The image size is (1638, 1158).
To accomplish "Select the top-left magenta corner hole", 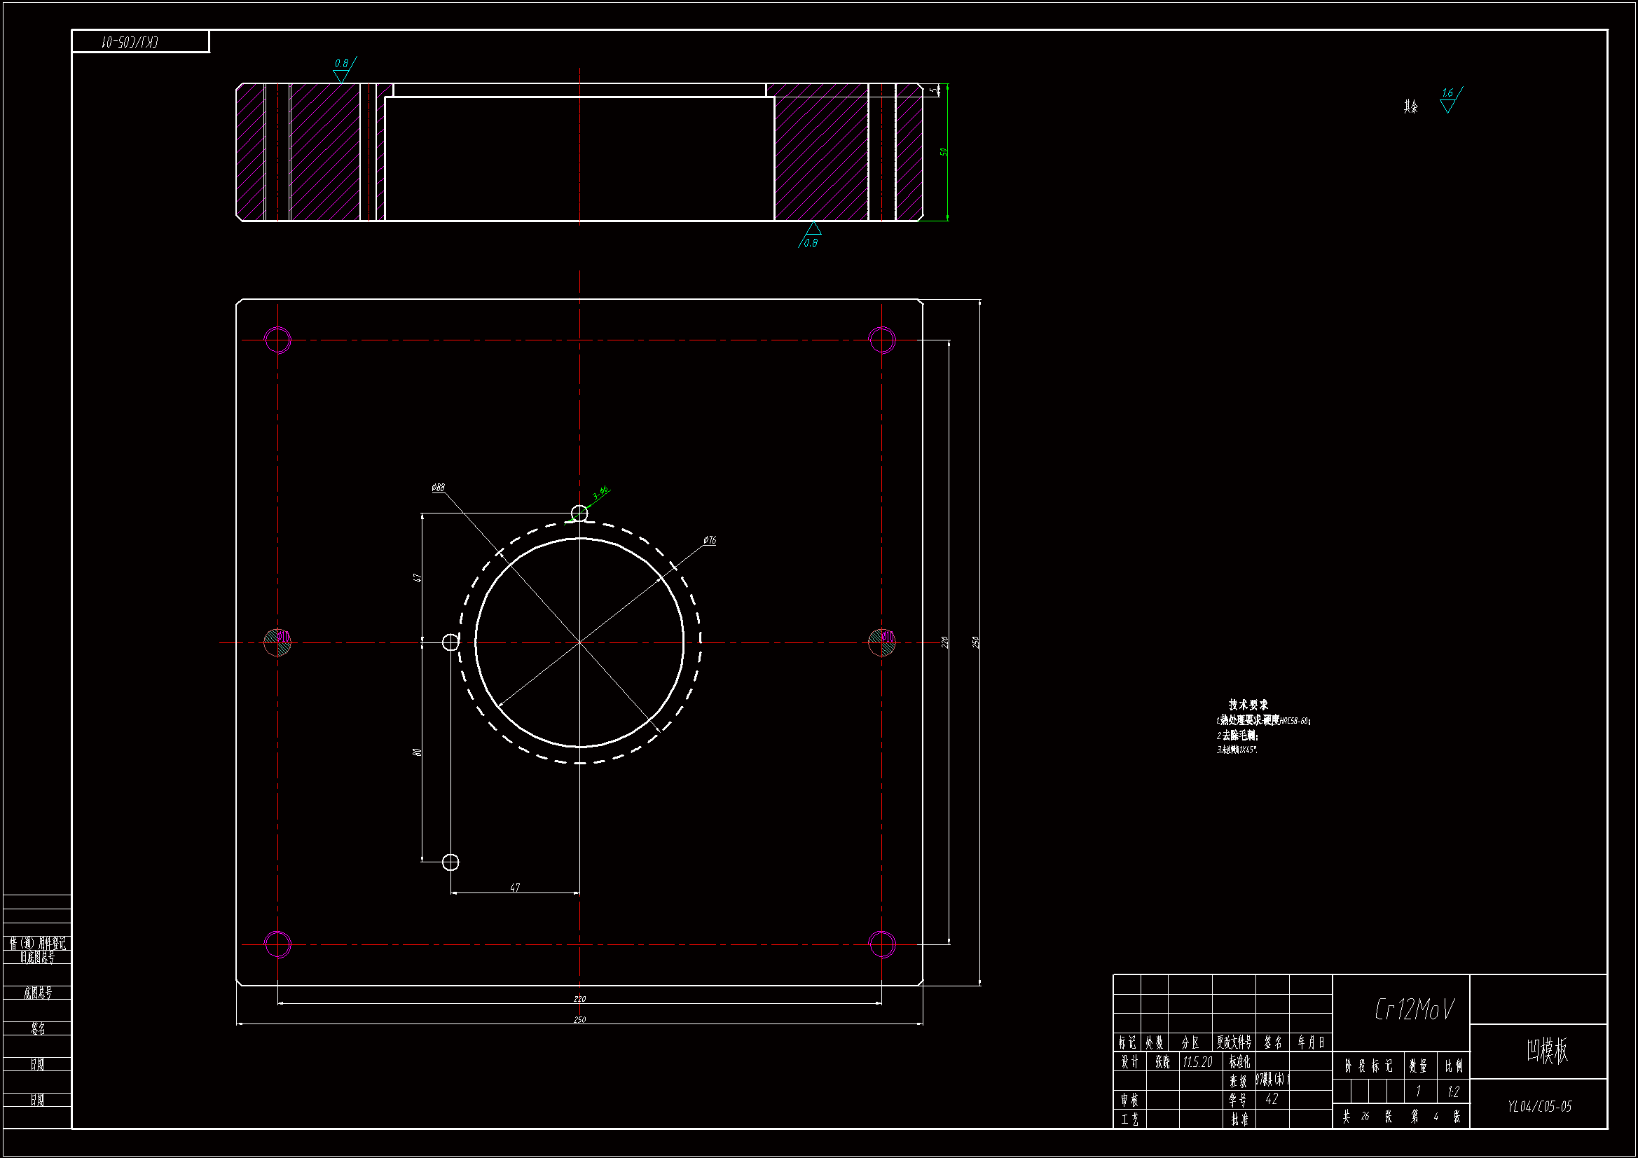I will (x=277, y=340).
